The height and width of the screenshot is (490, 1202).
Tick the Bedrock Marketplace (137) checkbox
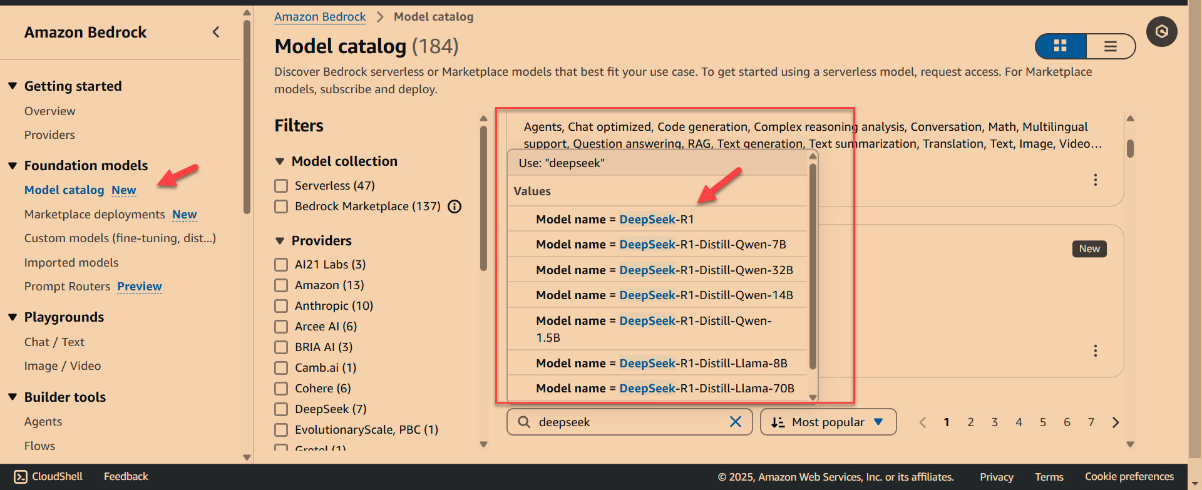click(281, 207)
